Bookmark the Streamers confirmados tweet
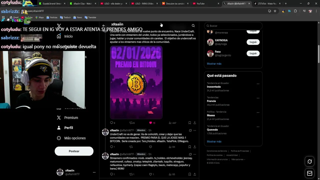Viewport: 320px width, 180px height. (189, 174)
